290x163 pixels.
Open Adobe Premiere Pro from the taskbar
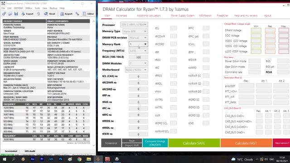click(42, 159)
